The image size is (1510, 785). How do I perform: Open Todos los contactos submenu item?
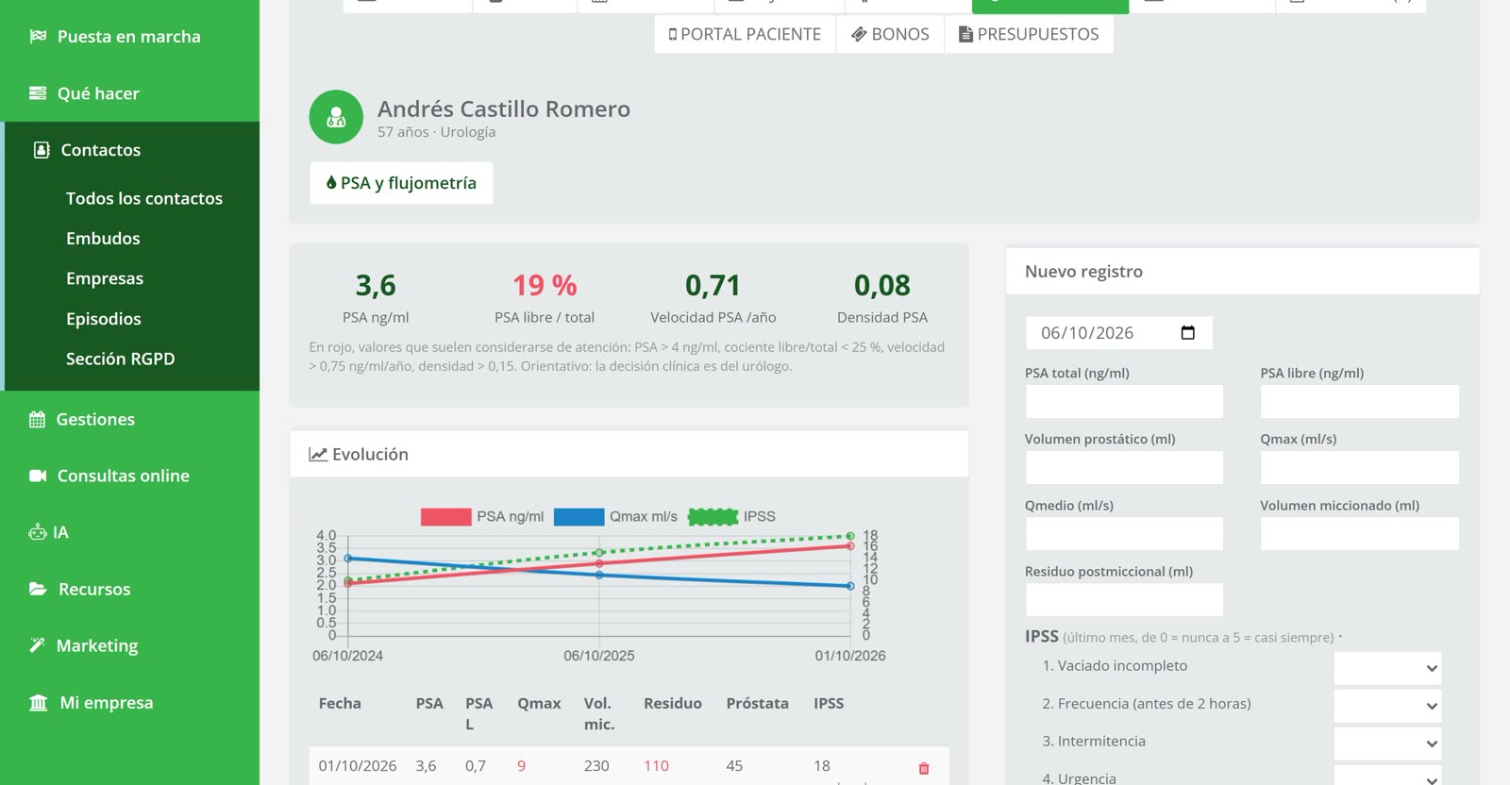point(144,198)
